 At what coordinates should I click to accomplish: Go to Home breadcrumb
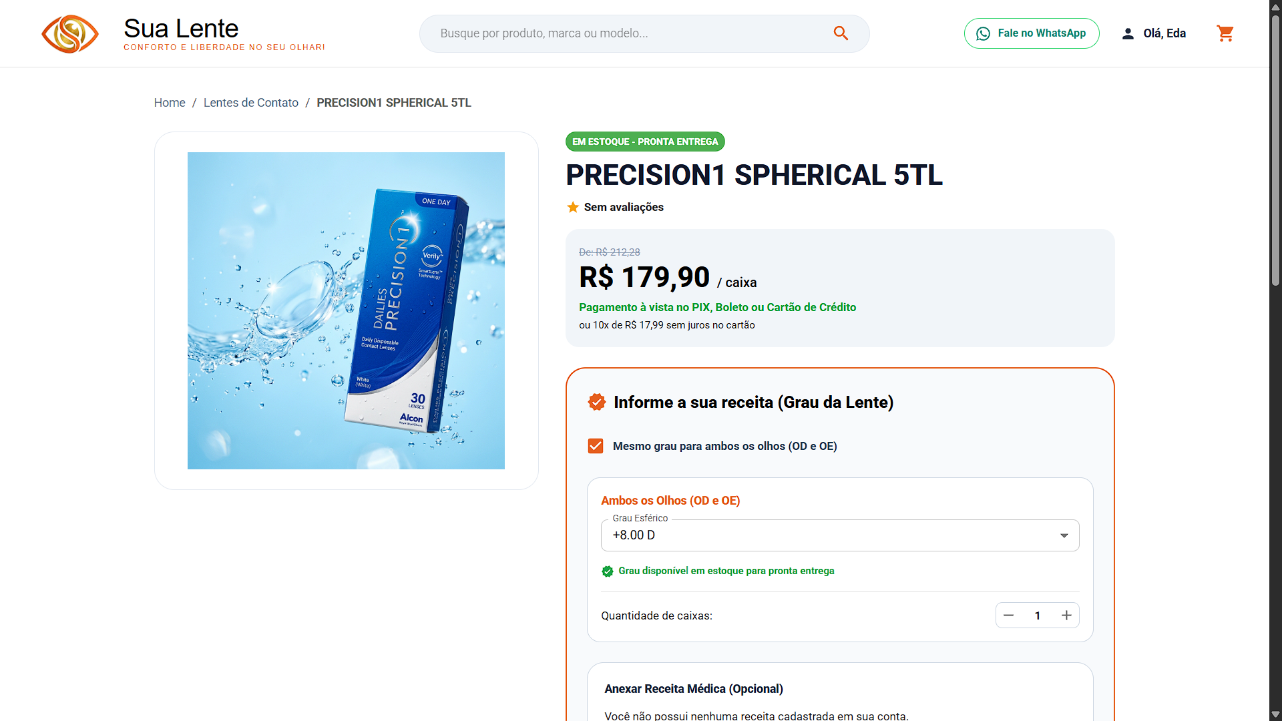pyautogui.click(x=170, y=103)
